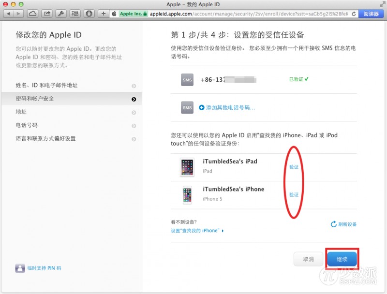
Task: Cancel setup with 取消 button
Action: point(308,259)
